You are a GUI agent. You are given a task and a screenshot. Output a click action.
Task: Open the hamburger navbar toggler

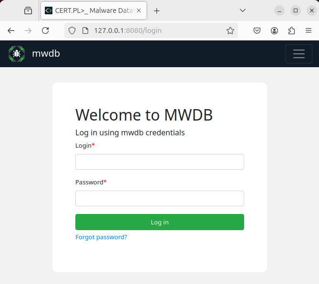[x=298, y=54]
